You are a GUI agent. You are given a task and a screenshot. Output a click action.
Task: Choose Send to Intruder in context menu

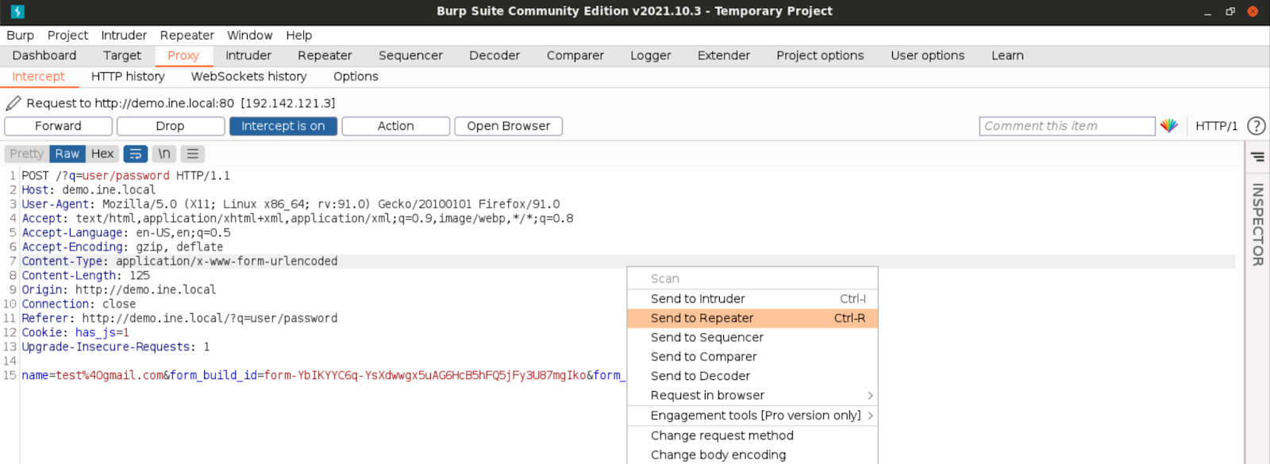tap(752, 299)
